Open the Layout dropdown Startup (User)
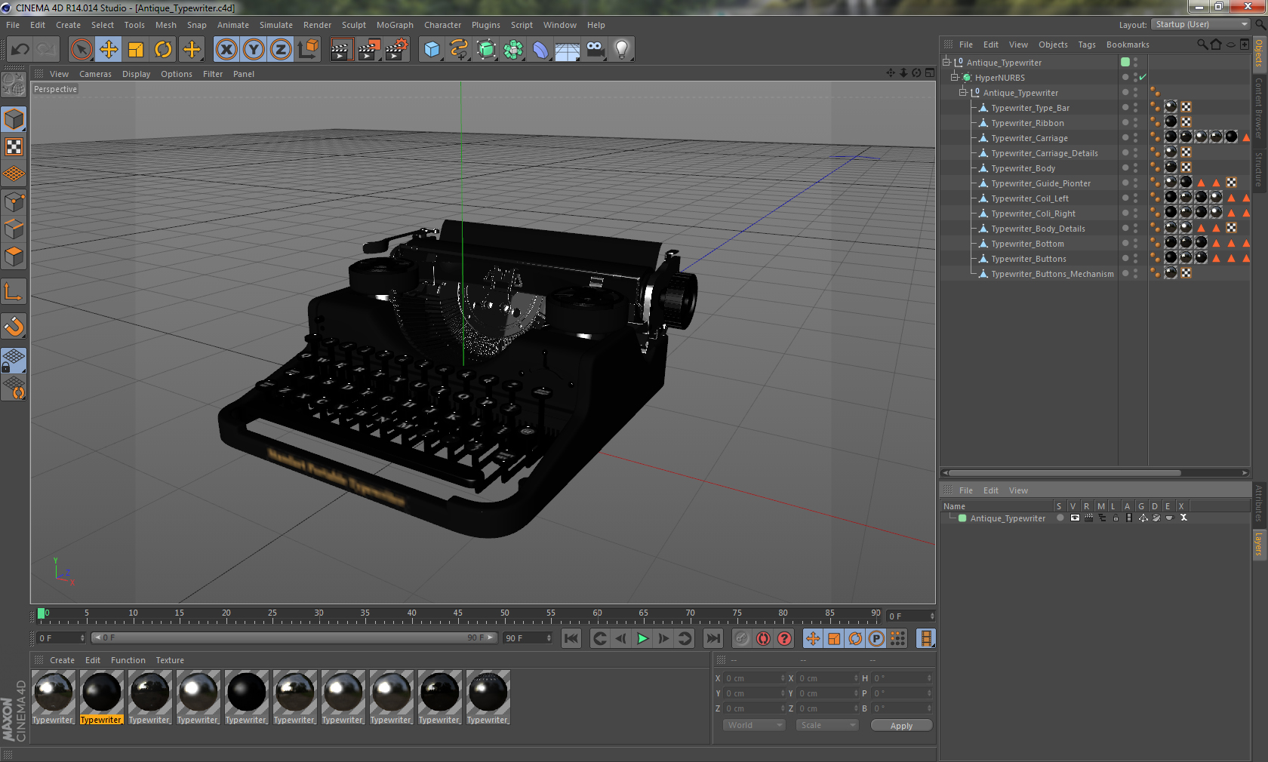This screenshot has height=762, width=1268. tap(1202, 24)
